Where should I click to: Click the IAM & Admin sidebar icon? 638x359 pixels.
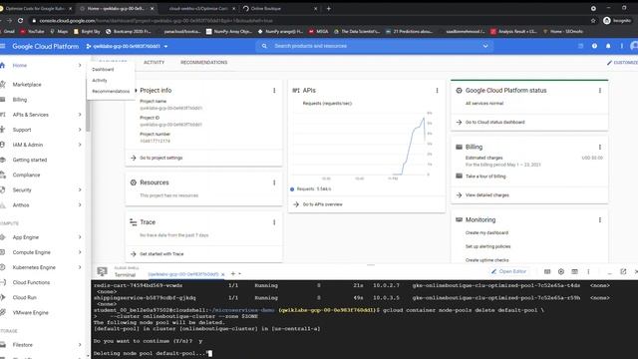(x=2, y=145)
